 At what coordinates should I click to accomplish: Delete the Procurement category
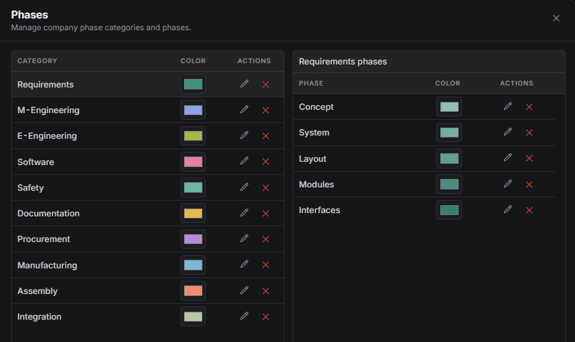coord(266,239)
